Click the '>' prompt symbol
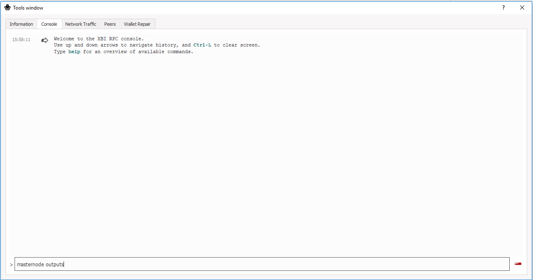 click(11, 265)
